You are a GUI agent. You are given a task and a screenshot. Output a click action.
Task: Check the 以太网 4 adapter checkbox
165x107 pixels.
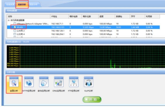[15, 34]
